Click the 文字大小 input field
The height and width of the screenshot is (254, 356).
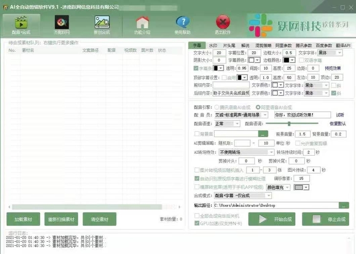219,53
